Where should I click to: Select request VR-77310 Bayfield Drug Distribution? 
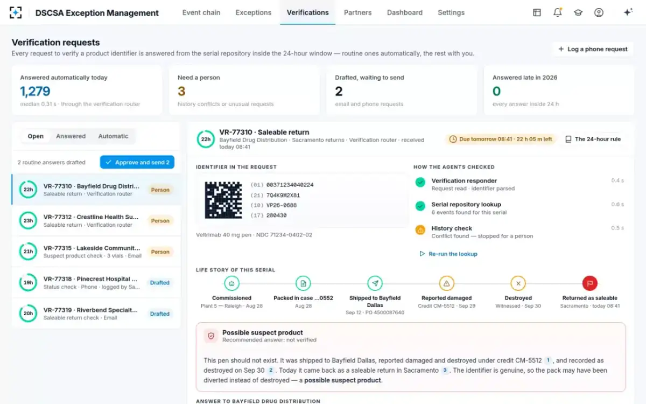click(x=96, y=190)
